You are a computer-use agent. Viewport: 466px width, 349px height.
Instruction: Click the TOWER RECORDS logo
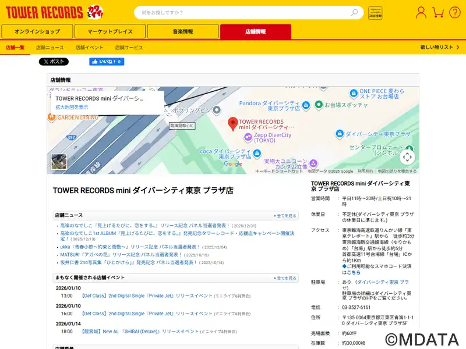point(44,12)
